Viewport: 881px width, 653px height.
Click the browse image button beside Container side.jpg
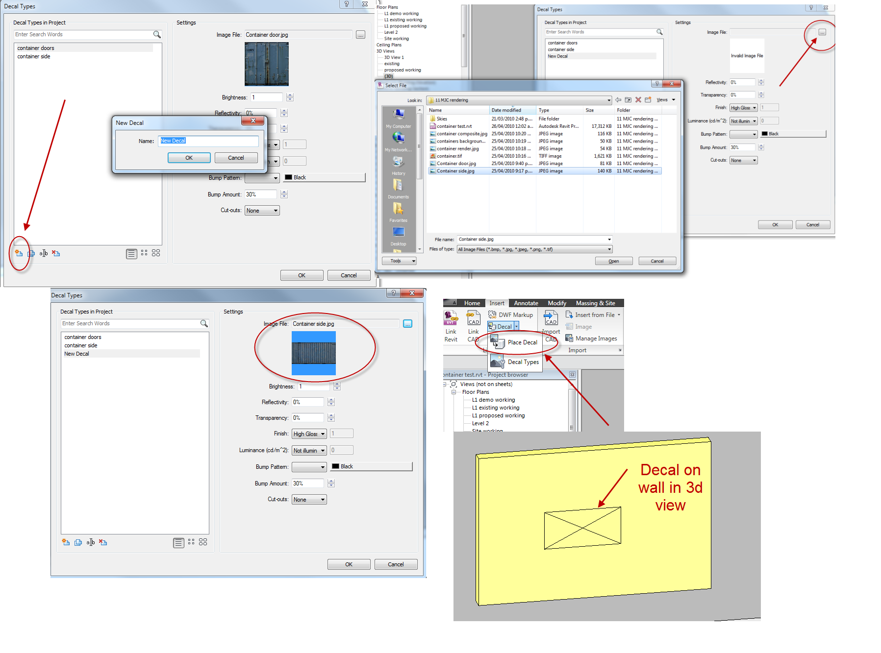coord(407,324)
